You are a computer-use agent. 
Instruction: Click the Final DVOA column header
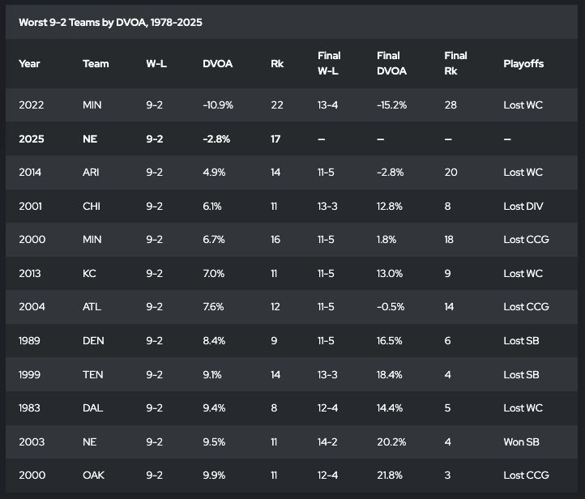[x=392, y=64]
